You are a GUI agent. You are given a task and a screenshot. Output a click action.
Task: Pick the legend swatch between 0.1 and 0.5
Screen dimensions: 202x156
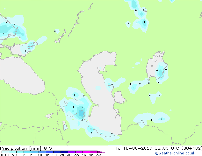pyautogui.click(x=5, y=152)
